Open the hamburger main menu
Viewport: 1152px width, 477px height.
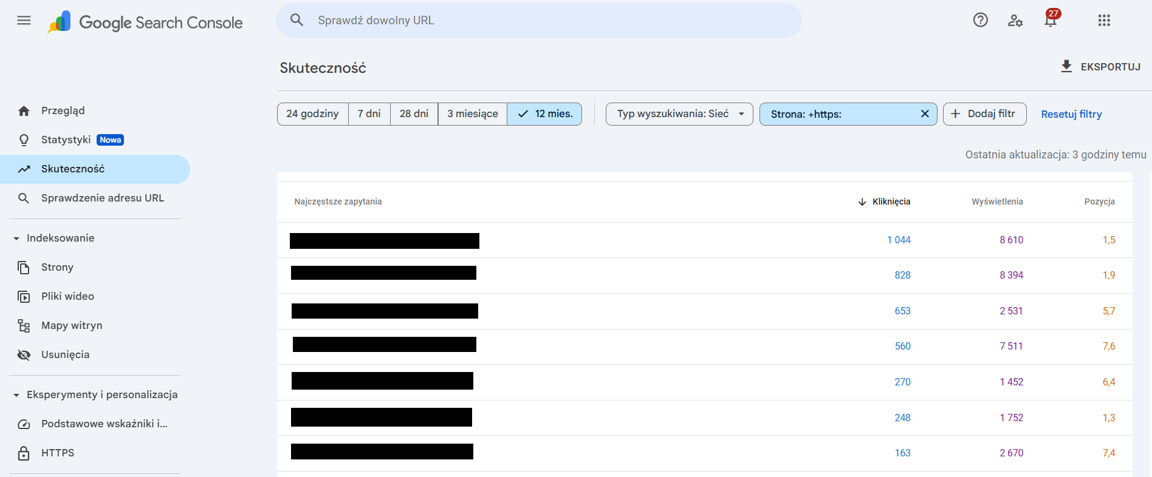24,21
